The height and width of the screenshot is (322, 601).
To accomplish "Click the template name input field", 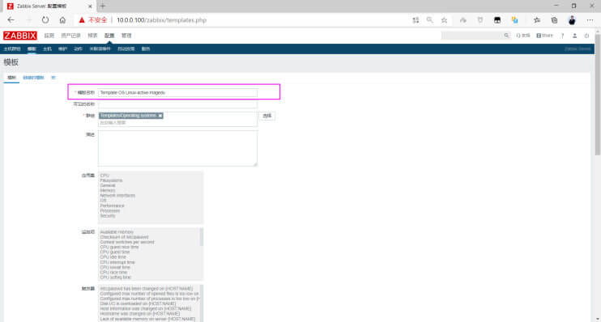I will [177, 93].
